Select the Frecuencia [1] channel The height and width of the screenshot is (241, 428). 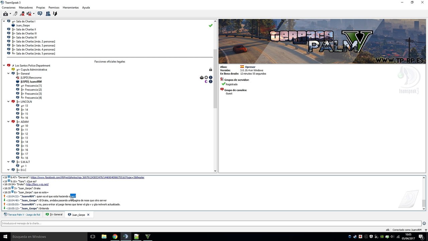pos(33,86)
